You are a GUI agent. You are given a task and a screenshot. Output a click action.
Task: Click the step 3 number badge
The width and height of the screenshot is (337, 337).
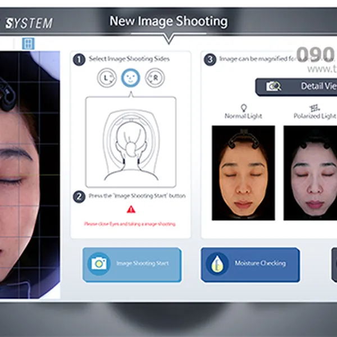210,59
